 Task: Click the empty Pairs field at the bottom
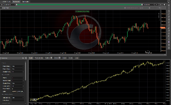[x=18, y=100]
